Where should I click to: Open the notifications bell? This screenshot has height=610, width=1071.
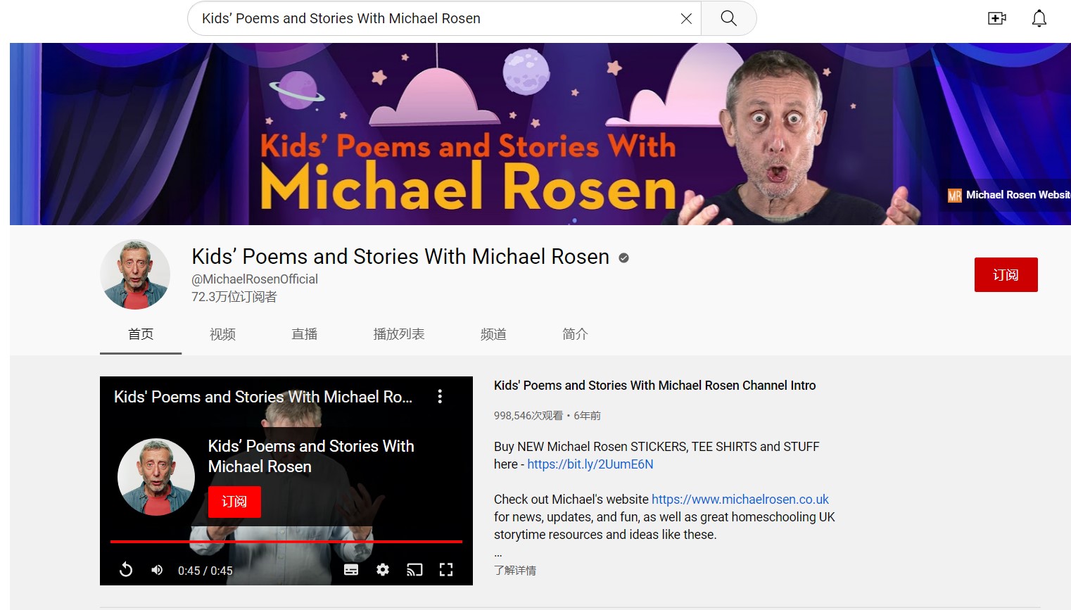(x=1039, y=18)
